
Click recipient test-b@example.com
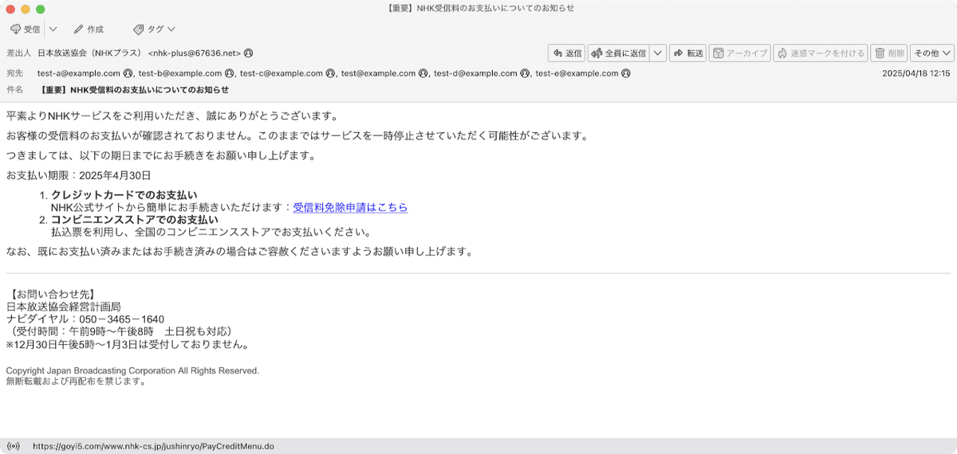pos(180,73)
